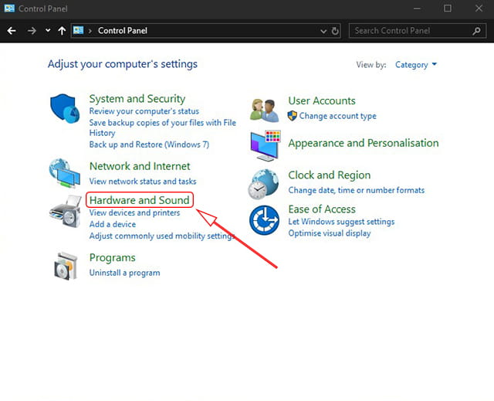
Task: Go back with the back arrow
Action: pyautogui.click(x=12, y=31)
